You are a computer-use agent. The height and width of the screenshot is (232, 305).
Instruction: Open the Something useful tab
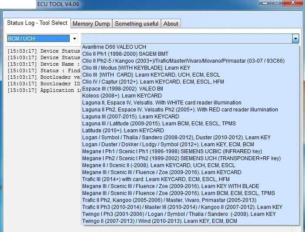coord(137,24)
